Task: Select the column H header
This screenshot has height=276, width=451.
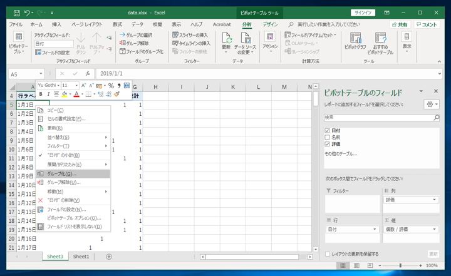Action: (x=155, y=87)
